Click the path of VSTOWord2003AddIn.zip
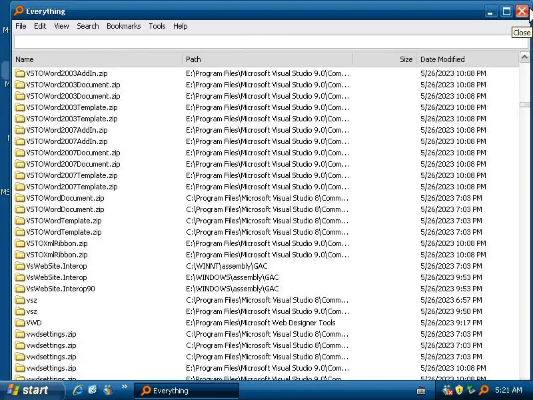This screenshot has width=533, height=400. [268, 73]
